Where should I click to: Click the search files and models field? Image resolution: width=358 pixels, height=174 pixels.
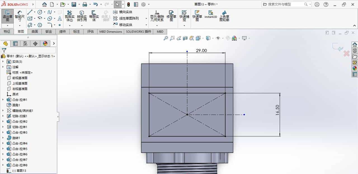[285, 4]
